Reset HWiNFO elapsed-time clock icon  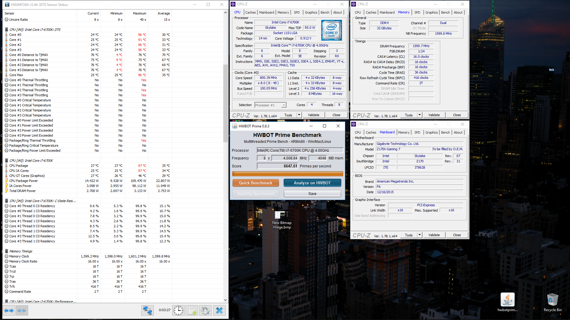pos(178,310)
